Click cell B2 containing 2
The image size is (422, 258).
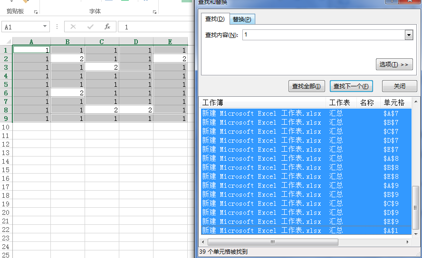(x=67, y=59)
